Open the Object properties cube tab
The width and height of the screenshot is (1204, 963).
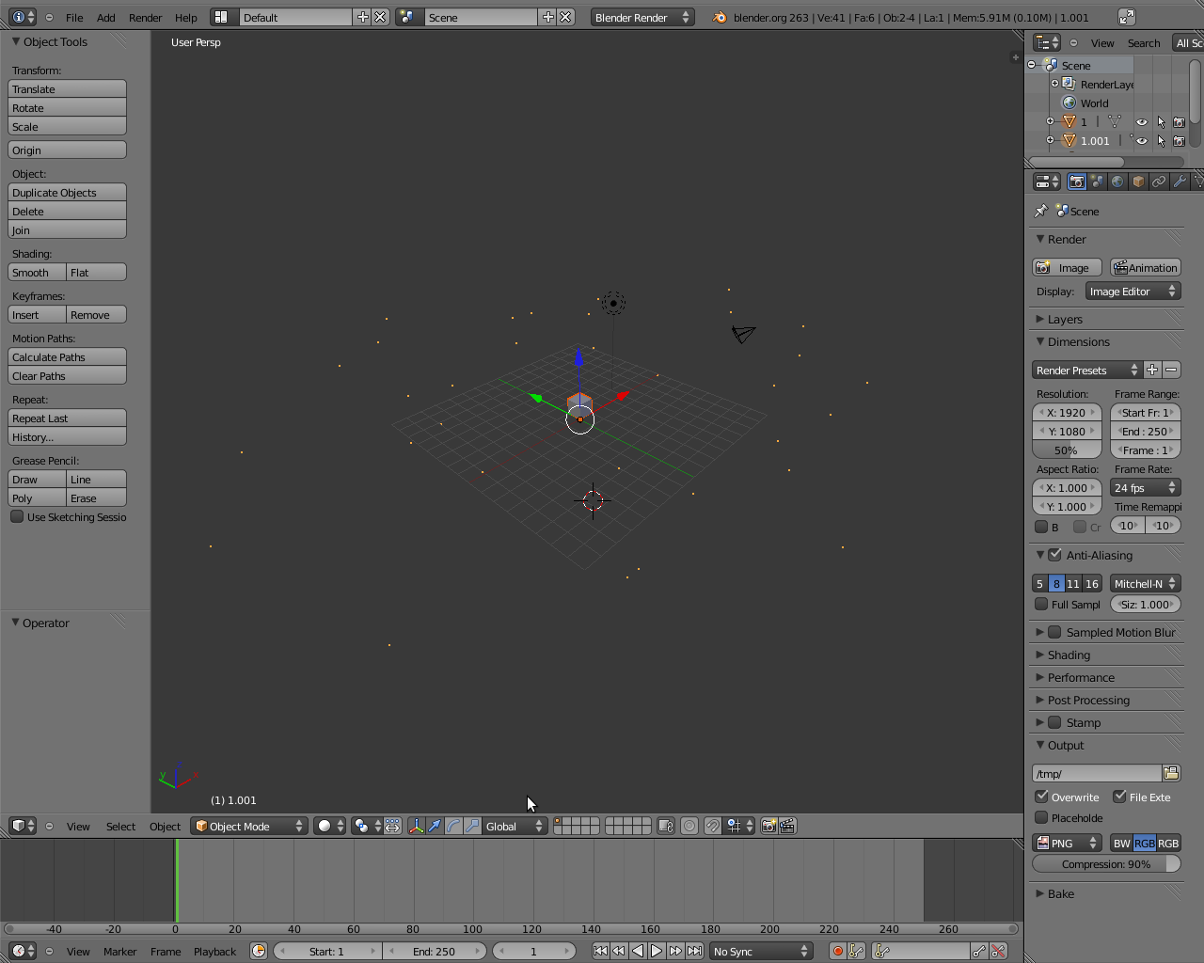tap(1138, 182)
